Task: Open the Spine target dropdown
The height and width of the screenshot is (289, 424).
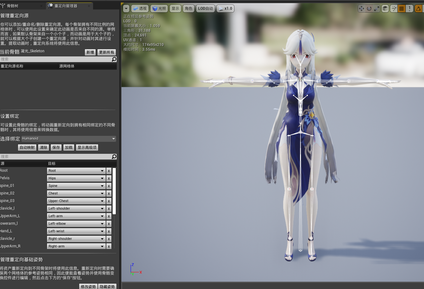Action: [x=76, y=186]
